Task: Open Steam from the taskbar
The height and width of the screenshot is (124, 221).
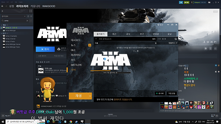Action: point(77,122)
